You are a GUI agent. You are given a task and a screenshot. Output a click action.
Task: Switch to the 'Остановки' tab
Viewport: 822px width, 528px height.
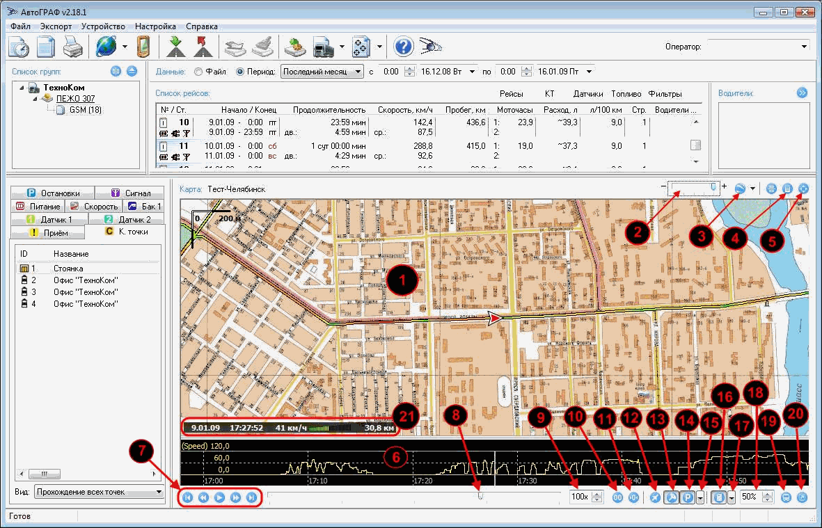pos(53,193)
